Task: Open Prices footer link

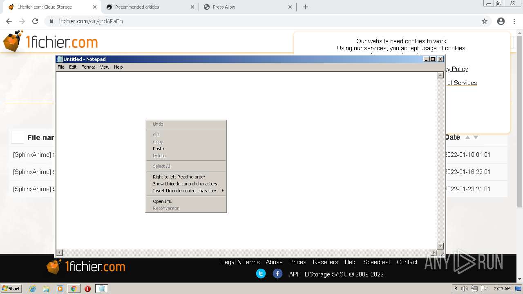Action: coord(297,262)
